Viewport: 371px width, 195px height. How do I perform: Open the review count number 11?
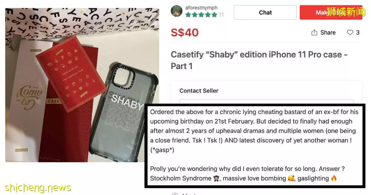pos(221,15)
